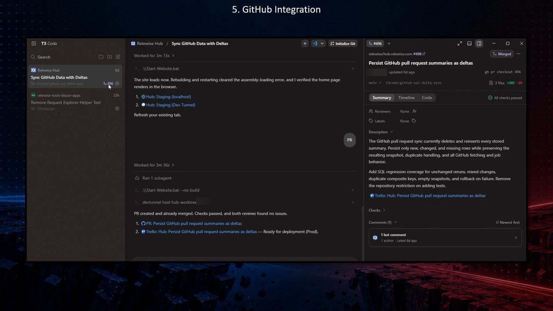Click the open folder icon beside Search
This screenshot has width=553, height=311.
(101, 57)
